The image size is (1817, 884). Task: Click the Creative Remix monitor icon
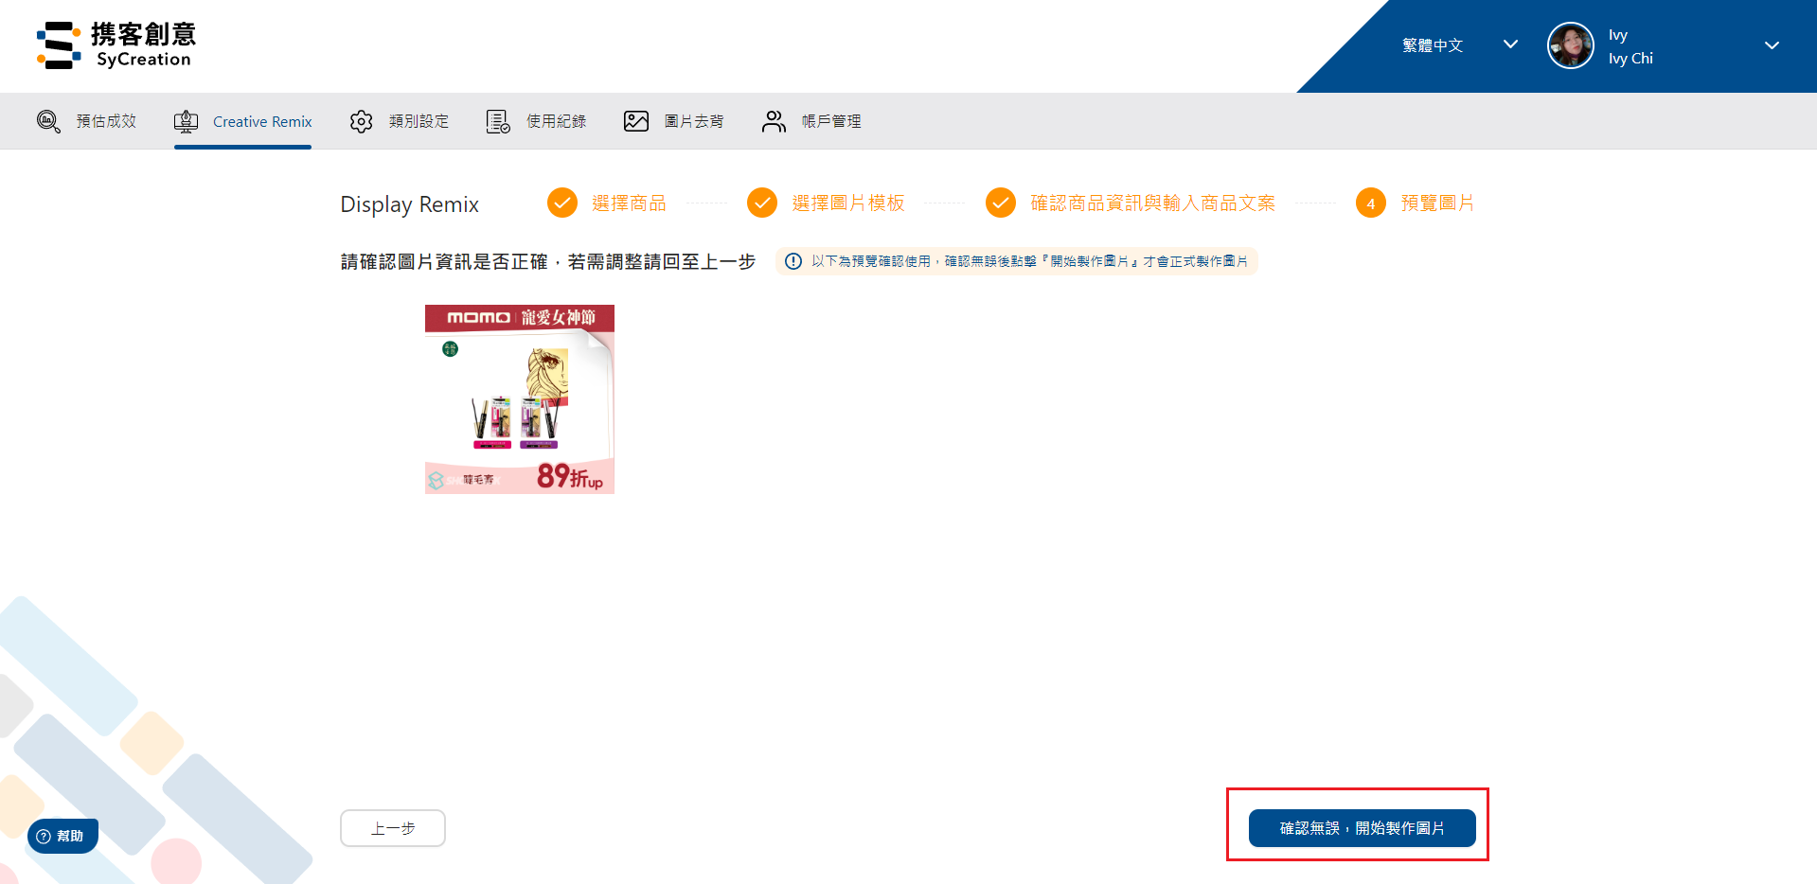[x=186, y=121]
